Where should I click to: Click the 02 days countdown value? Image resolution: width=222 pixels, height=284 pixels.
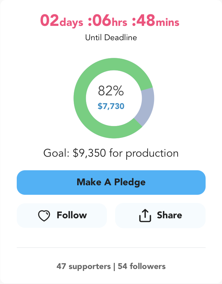(x=61, y=21)
